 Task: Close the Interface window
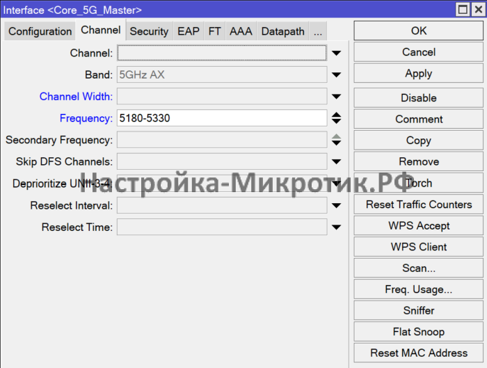coord(479,9)
